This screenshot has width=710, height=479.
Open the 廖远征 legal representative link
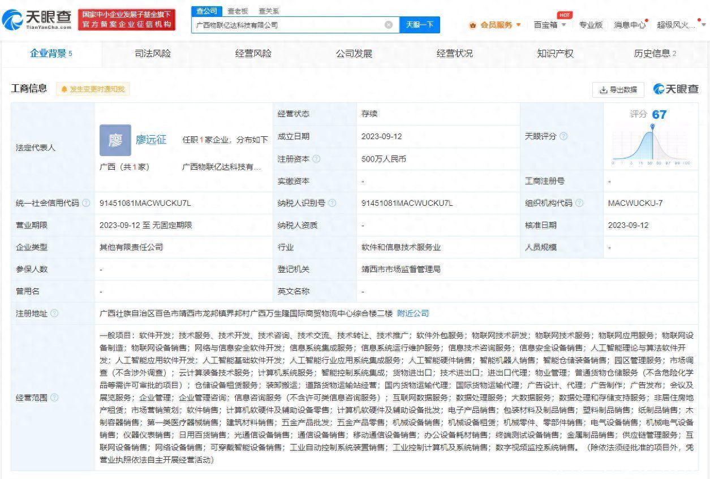click(x=151, y=139)
